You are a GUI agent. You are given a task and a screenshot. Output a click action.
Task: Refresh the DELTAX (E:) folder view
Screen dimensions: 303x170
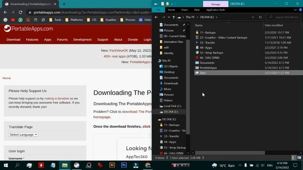point(260,17)
